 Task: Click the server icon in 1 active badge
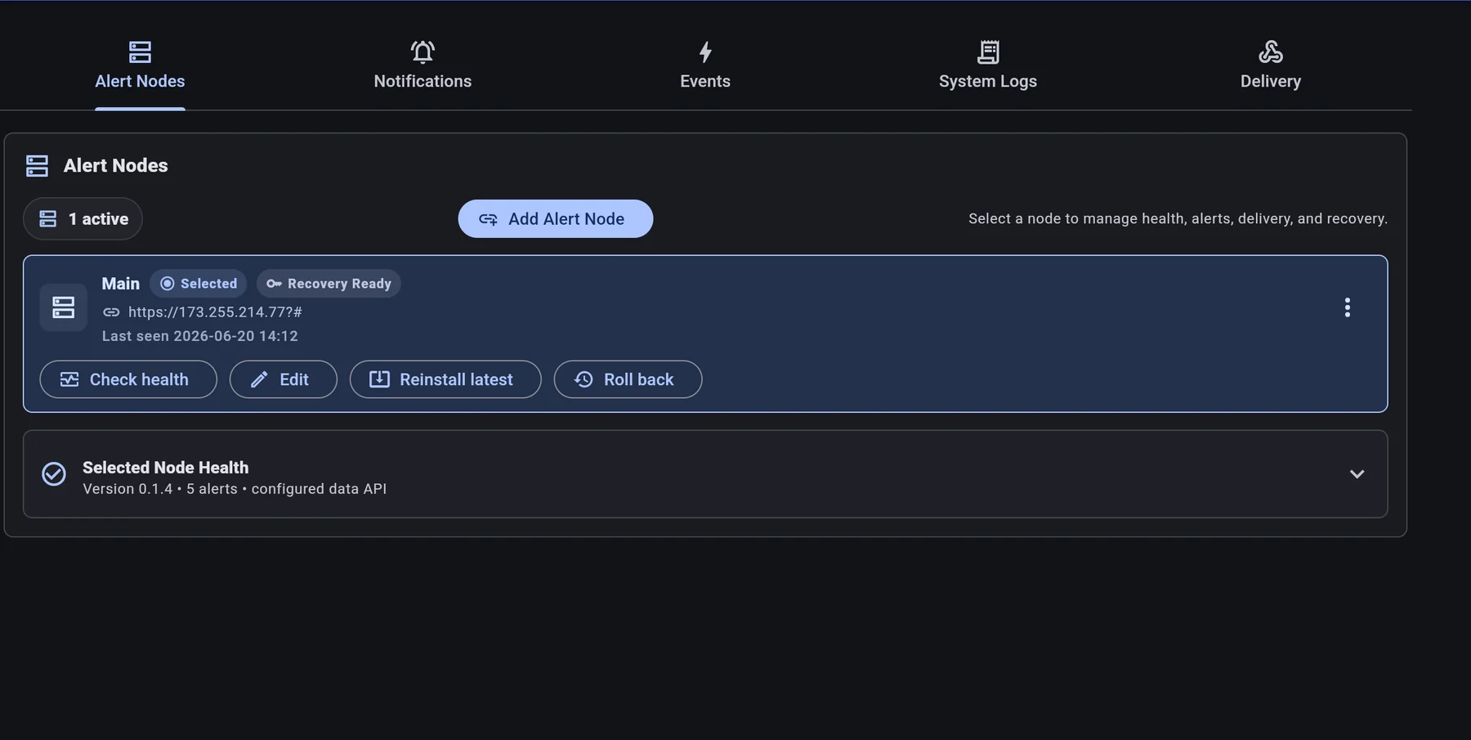click(48, 219)
